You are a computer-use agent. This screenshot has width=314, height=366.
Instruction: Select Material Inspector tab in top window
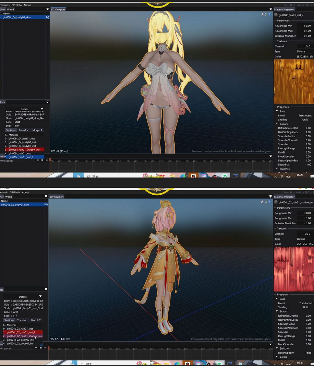pos(284,9)
